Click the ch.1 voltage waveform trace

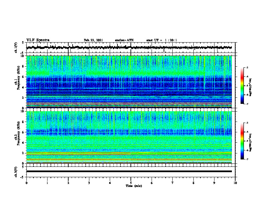pos(129,48)
